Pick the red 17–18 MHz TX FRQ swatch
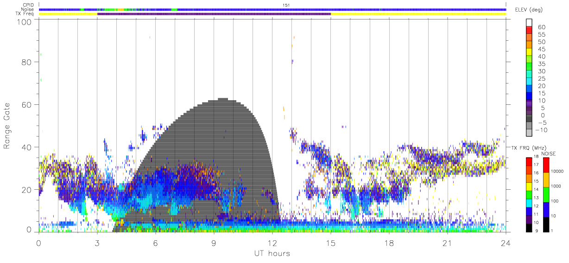The height and width of the screenshot is (263, 569). [530, 161]
